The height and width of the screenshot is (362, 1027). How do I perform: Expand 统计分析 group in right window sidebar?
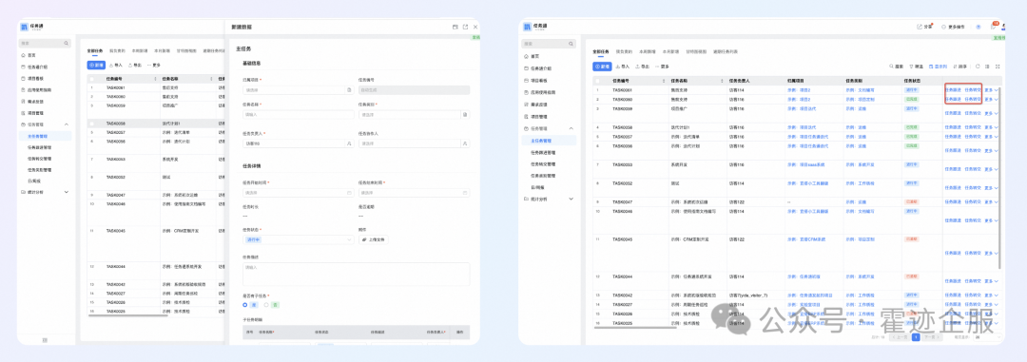(571, 199)
